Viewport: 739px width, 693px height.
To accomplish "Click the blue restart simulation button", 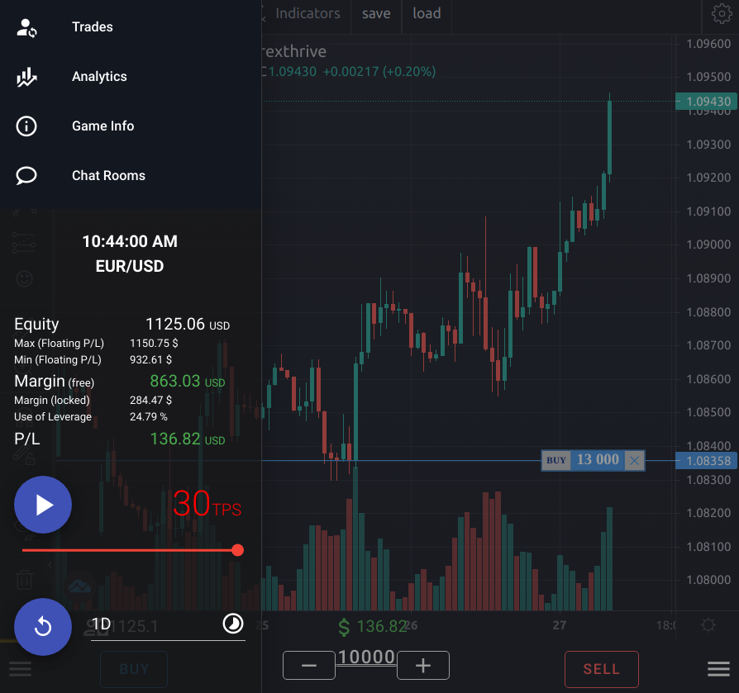I will click(43, 627).
